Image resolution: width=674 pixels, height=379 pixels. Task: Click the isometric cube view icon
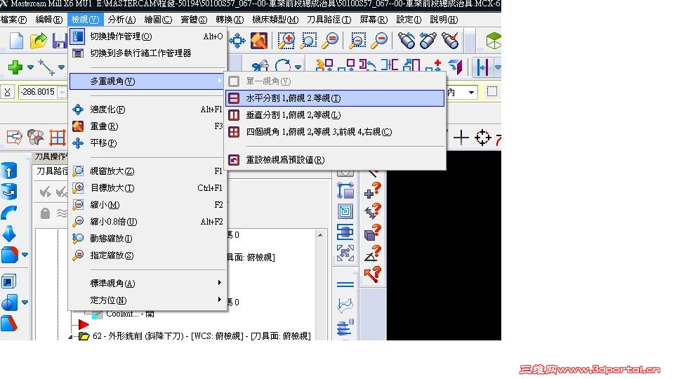pyautogui.click(x=494, y=41)
